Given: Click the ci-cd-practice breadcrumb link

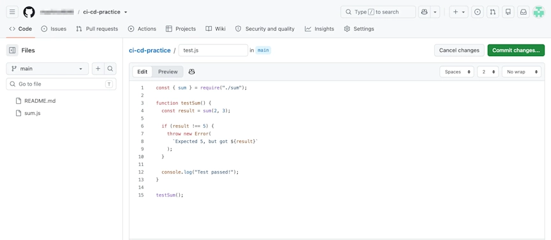Looking at the screenshot, I should tap(150, 50).
